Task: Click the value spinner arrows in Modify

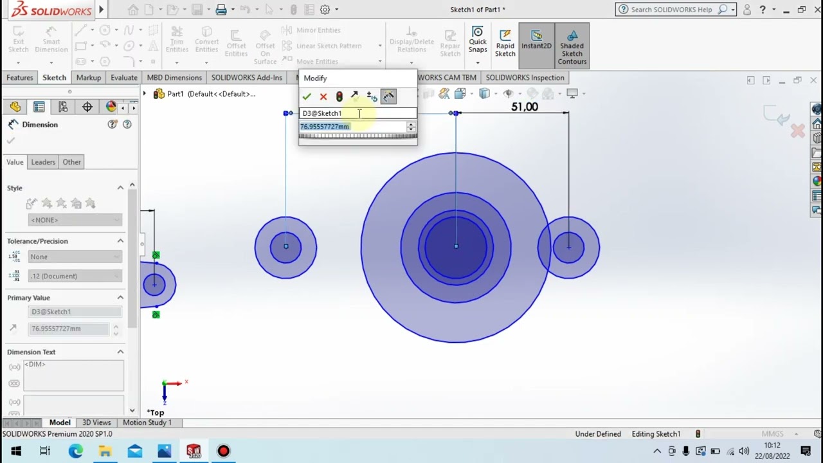Action: (x=411, y=127)
